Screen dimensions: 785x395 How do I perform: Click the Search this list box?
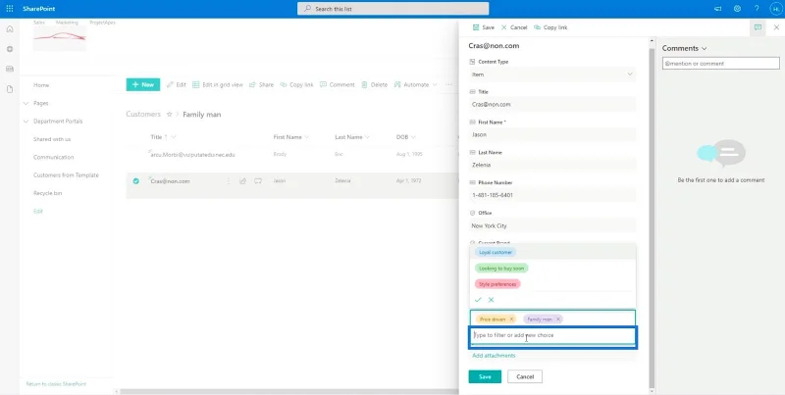pyautogui.click(x=393, y=9)
